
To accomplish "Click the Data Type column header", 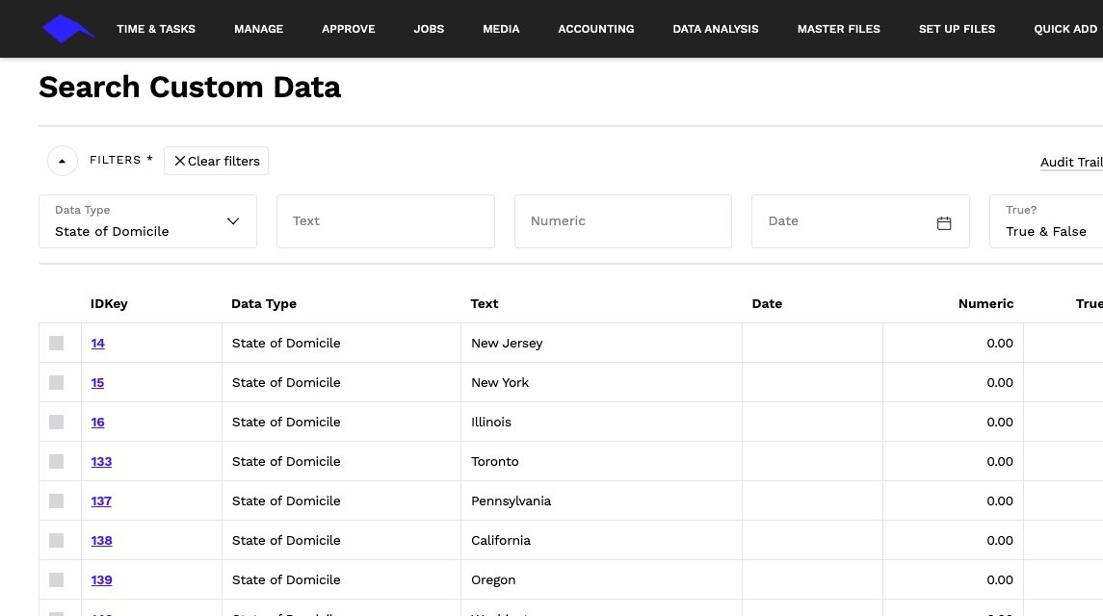I will [x=264, y=304].
